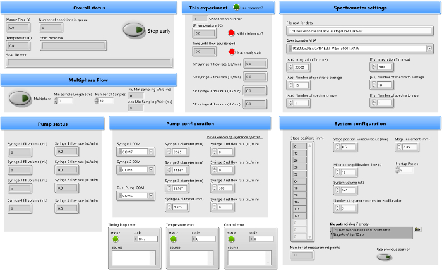Open the Dual Pump COM dropdown
The width and height of the screenshot is (442, 271).
(152, 196)
